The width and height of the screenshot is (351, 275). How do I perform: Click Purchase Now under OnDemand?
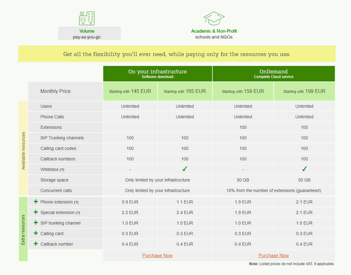coord(274,255)
